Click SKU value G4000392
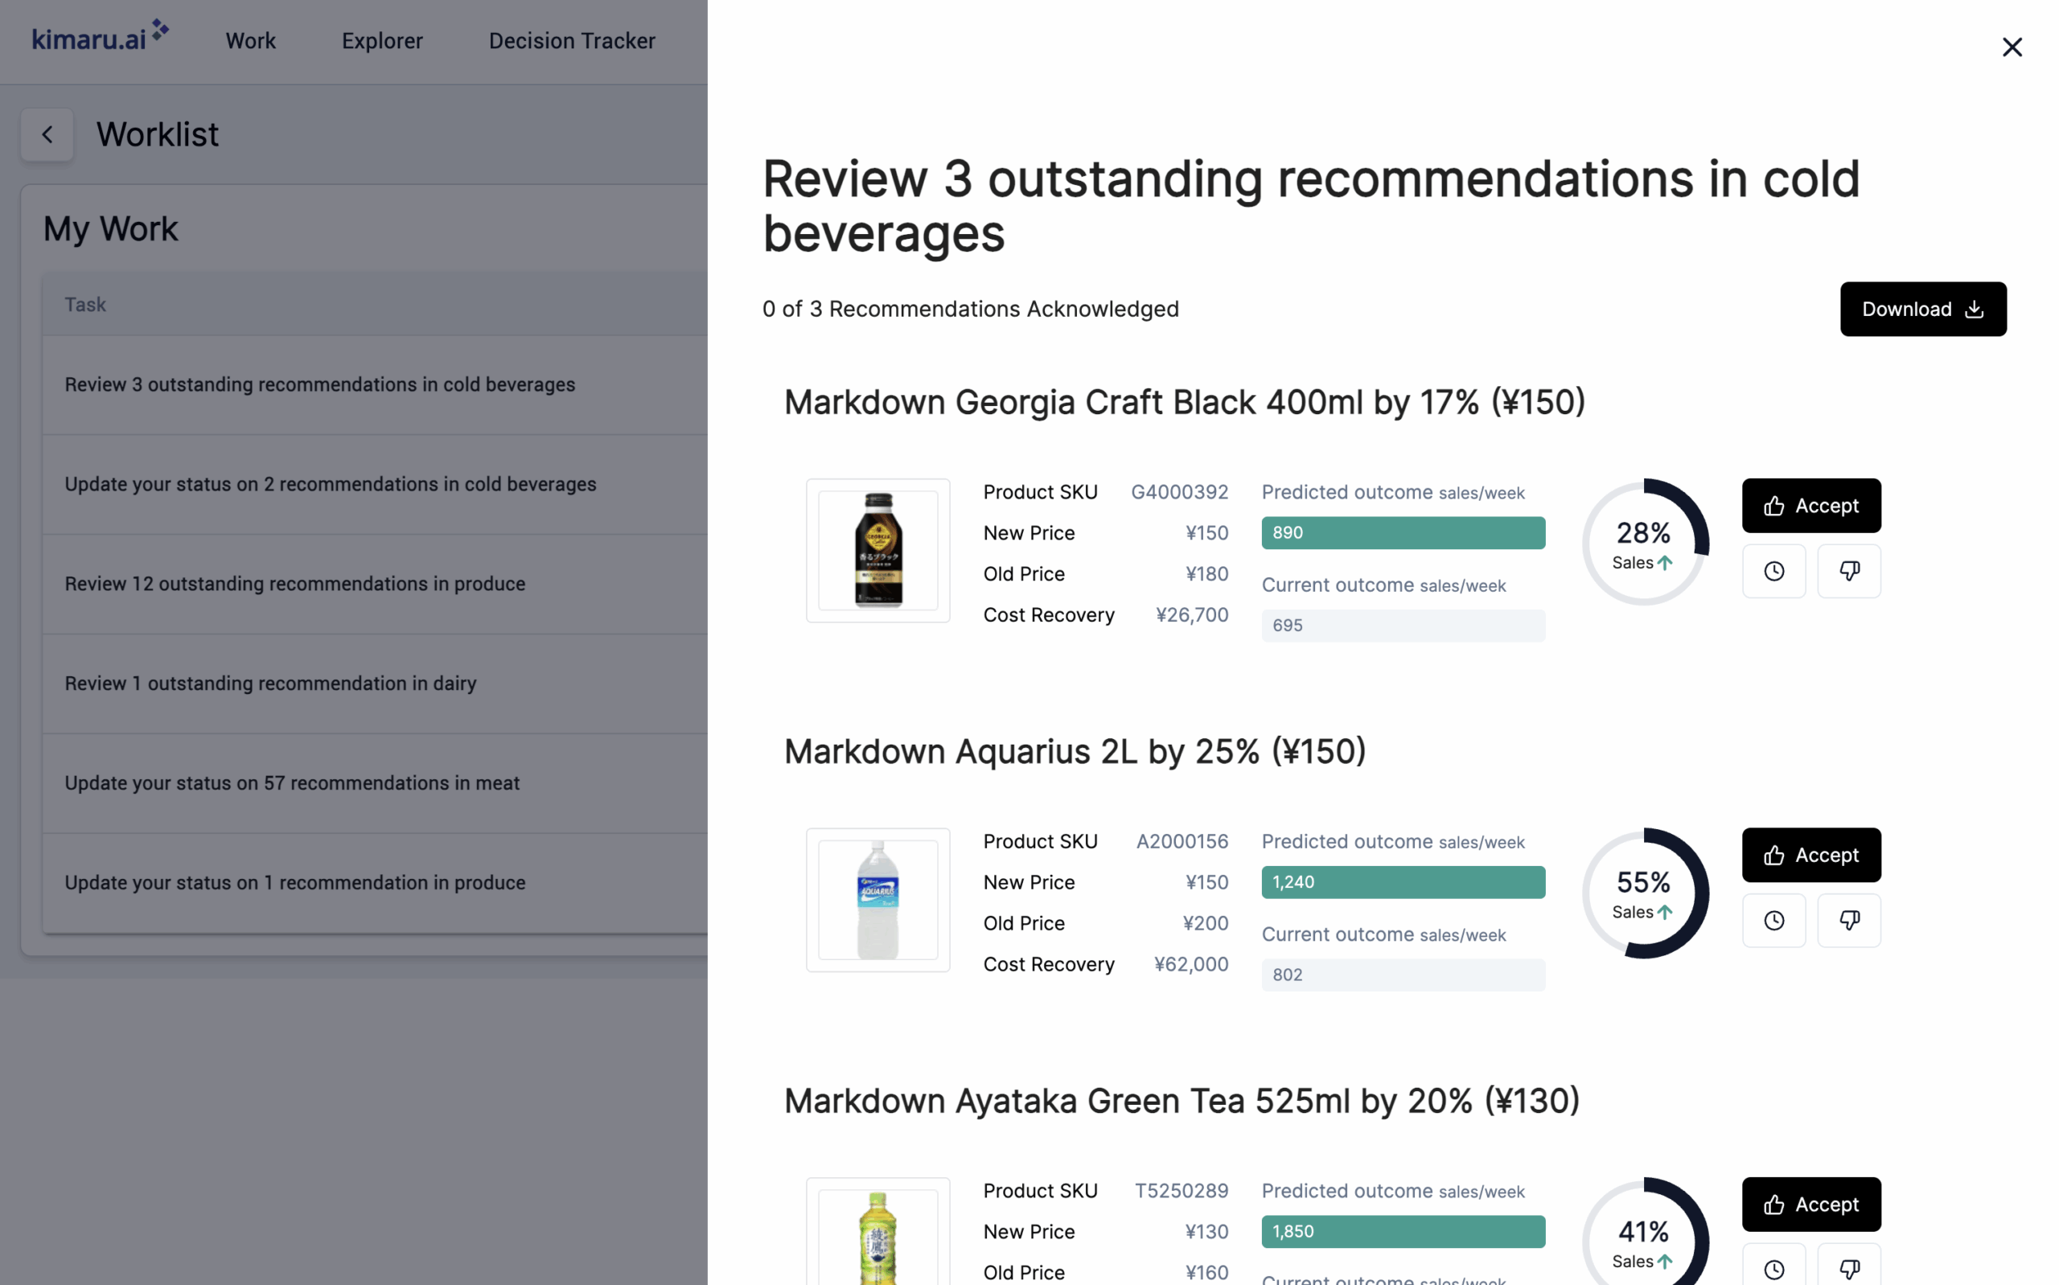Viewport: 2059px width, 1285px height. point(1178,492)
